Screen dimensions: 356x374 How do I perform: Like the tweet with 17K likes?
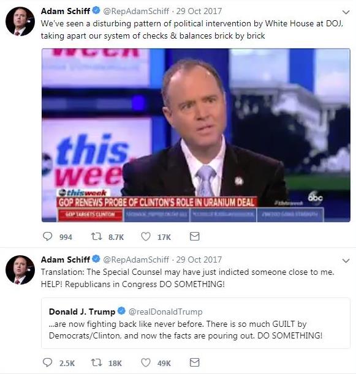pos(146,237)
